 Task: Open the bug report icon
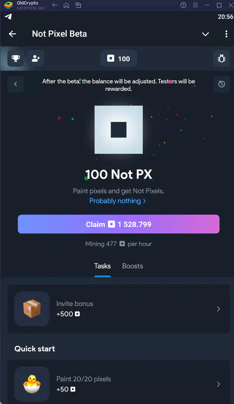221,59
